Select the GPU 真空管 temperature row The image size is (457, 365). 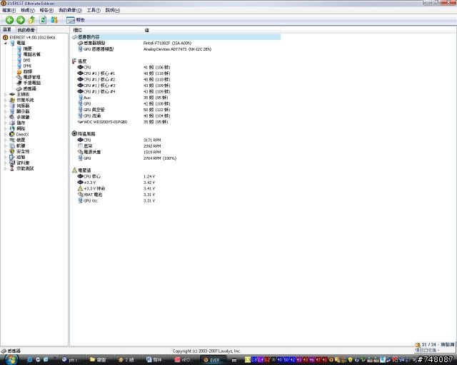[x=176, y=110]
